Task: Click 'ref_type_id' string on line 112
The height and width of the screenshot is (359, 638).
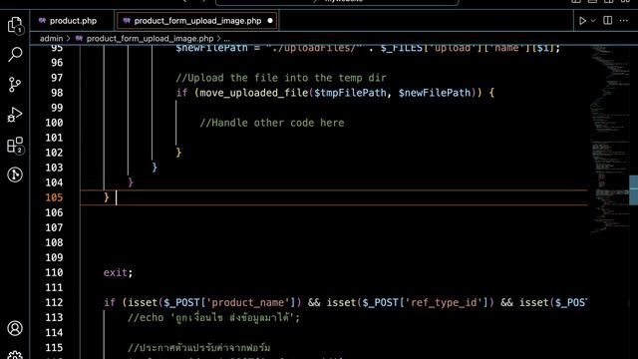Action: (445, 303)
